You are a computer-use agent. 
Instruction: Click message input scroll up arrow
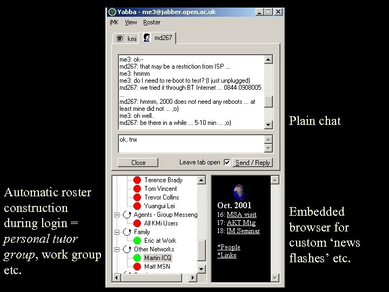269,140
